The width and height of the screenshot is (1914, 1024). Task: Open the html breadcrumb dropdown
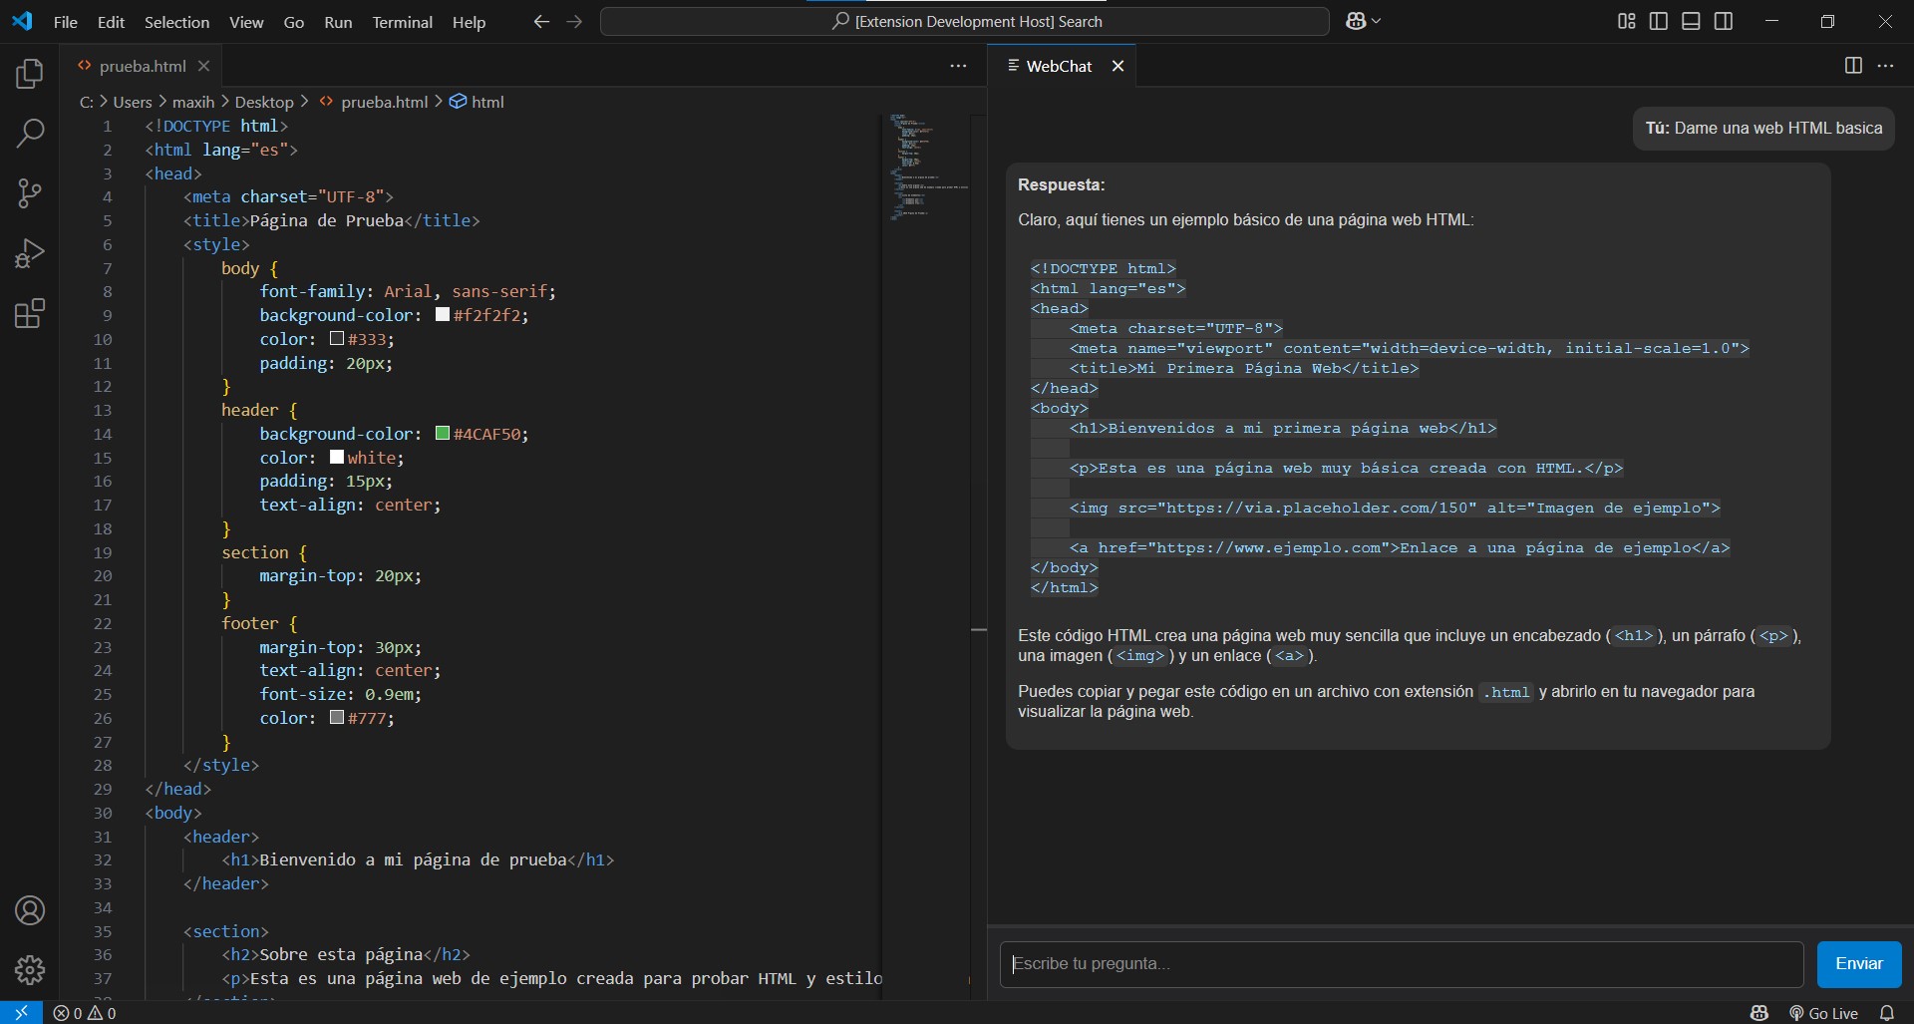487,102
